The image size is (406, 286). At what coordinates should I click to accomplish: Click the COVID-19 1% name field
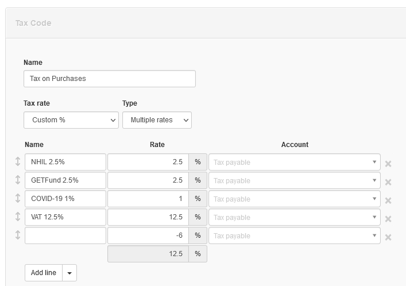65,199
